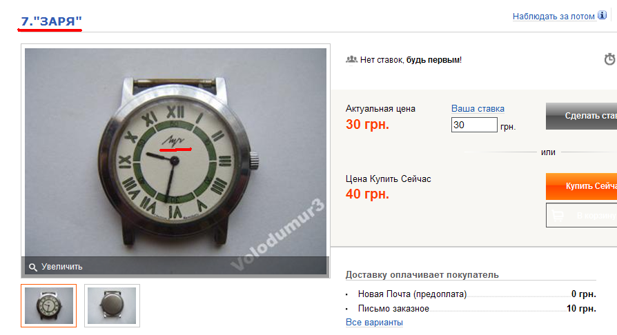The width and height of the screenshot is (617, 335).
Task: Click the timer clock icon
Action: [610, 59]
